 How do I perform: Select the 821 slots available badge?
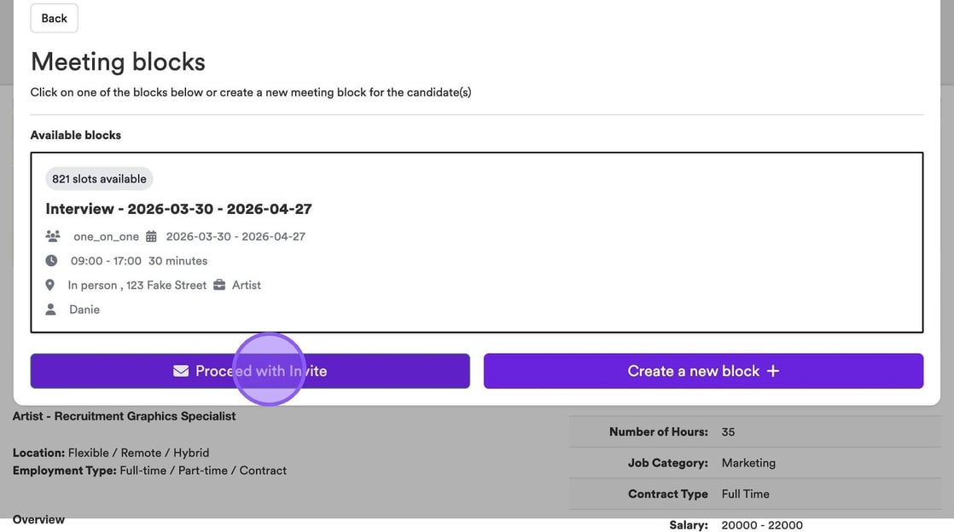point(99,179)
